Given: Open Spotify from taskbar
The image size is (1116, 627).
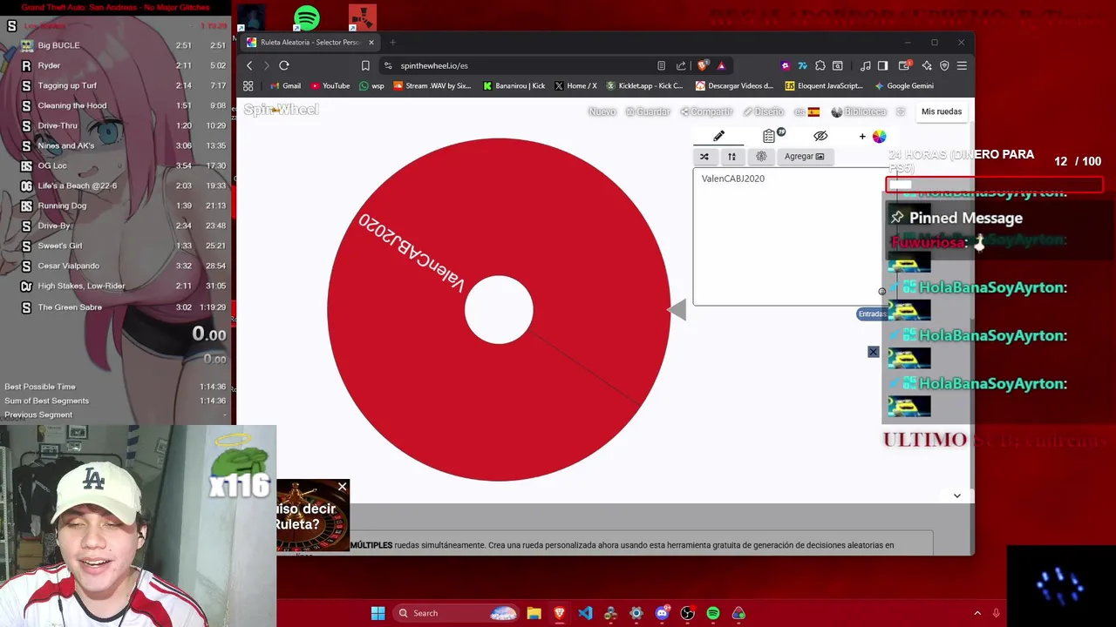Looking at the screenshot, I should point(713,613).
